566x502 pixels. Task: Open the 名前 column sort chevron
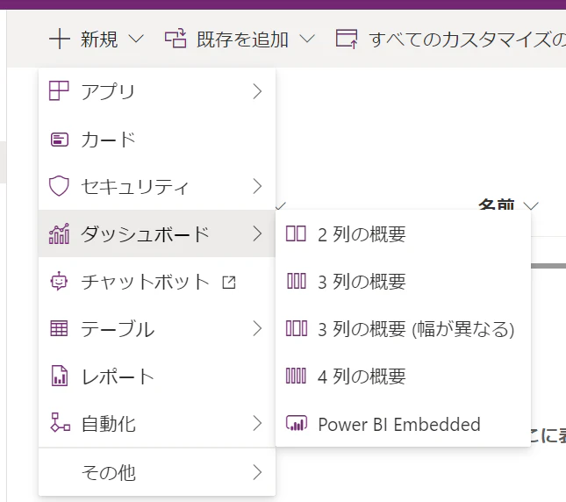tap(531, 206)
